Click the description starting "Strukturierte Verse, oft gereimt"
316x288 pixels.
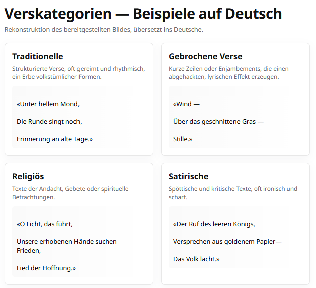[78, 73]
